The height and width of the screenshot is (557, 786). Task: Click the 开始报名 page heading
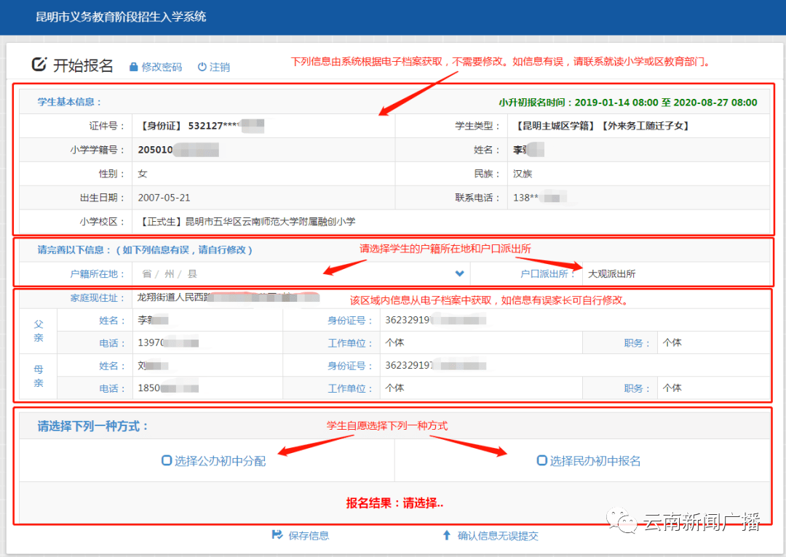[83, 65]
